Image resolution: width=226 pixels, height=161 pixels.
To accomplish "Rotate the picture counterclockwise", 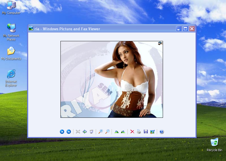I will coord(123,132).
